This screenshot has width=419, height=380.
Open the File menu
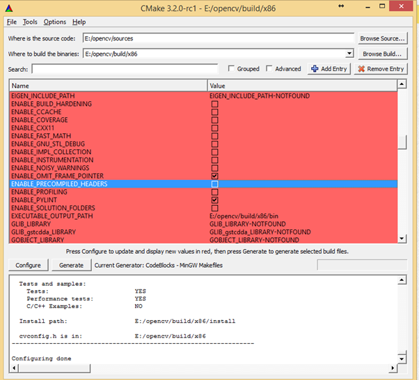click(x=12, y=22)
